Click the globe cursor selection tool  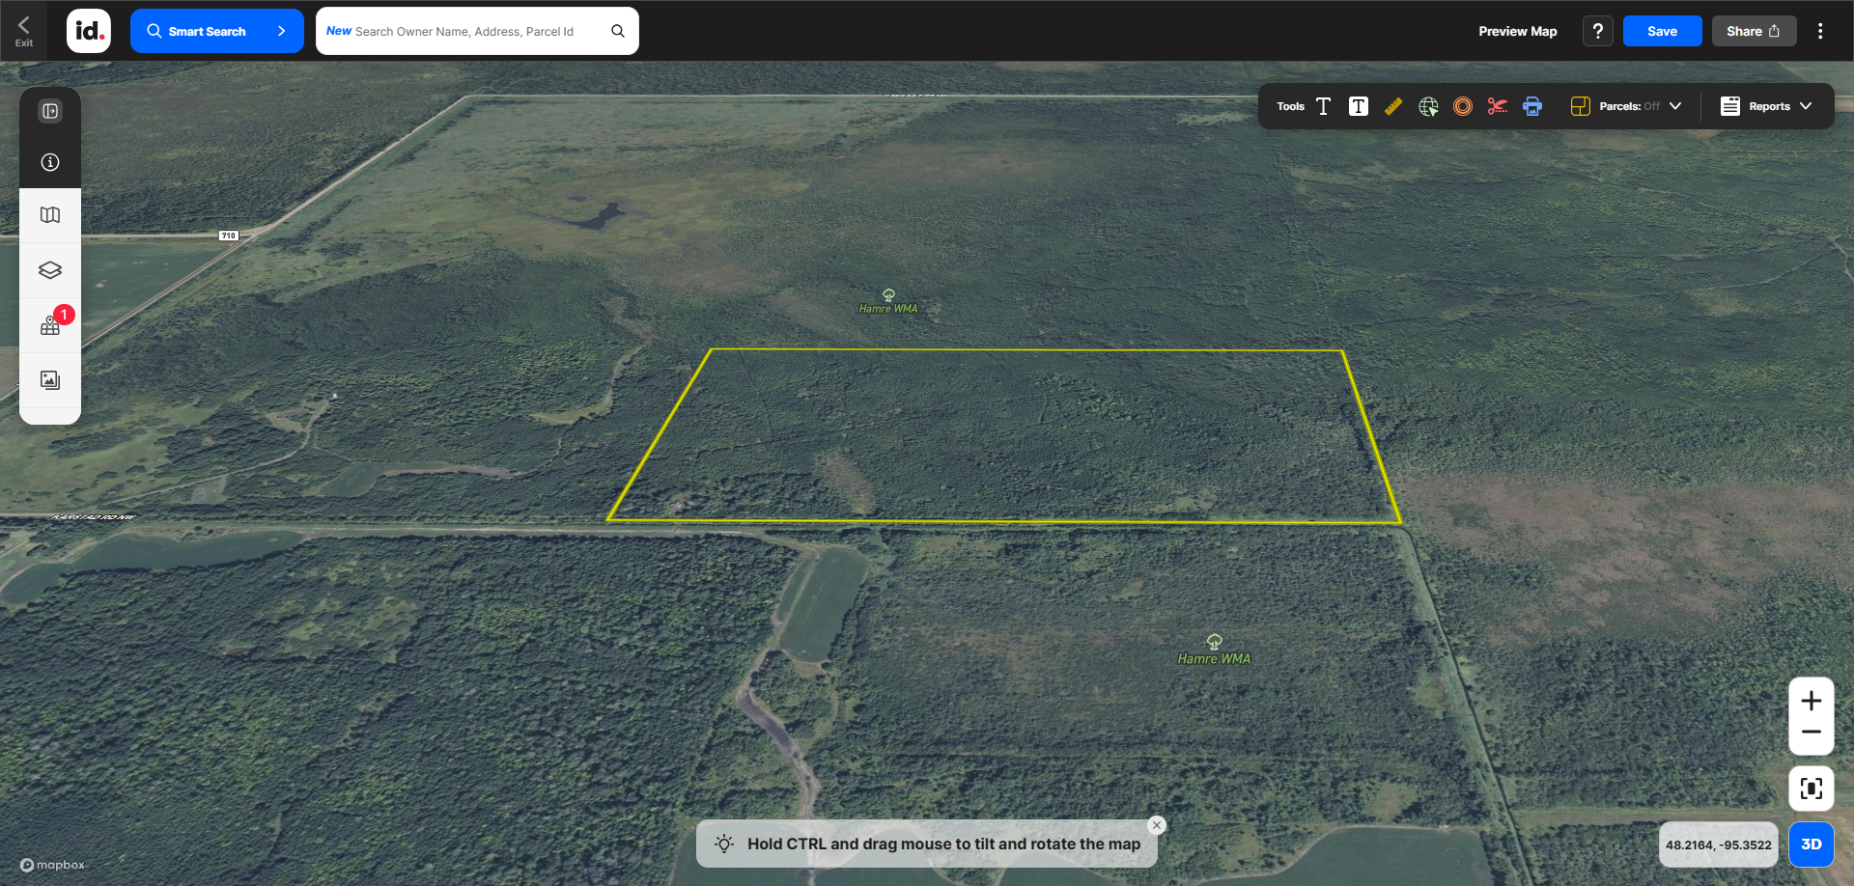click(1428, 106)
